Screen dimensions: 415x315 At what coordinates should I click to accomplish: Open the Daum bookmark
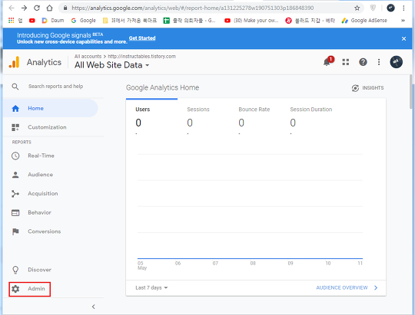point(53,21)
